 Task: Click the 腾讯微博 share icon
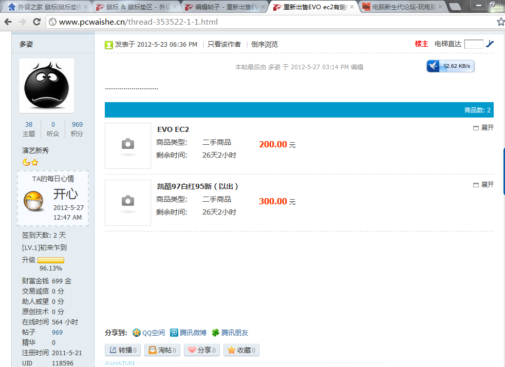(174, 333)
